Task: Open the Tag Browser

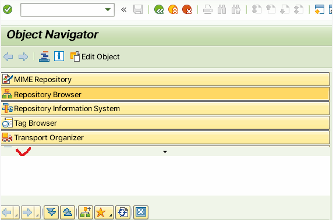Action: (166, 123)
